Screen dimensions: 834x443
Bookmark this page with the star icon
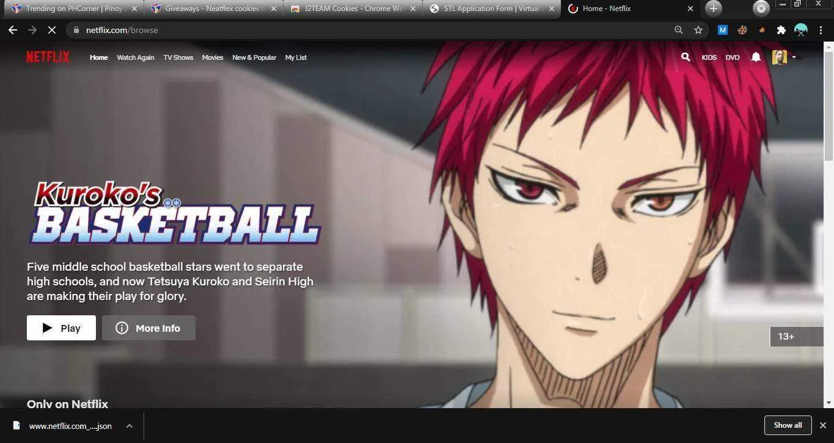698,30
